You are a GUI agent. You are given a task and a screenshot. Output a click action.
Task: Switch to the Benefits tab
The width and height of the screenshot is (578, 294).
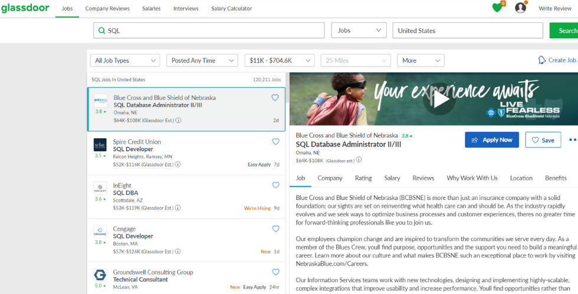(556, 178)
